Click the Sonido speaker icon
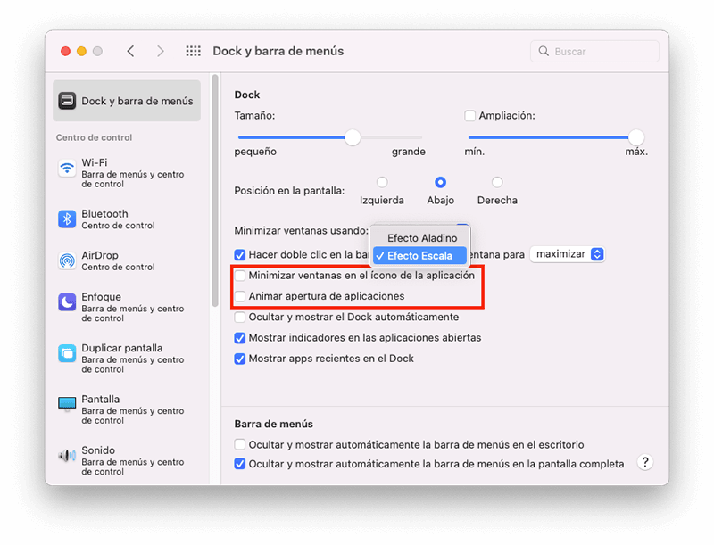714x545 pixels. (x=67, y=456)
